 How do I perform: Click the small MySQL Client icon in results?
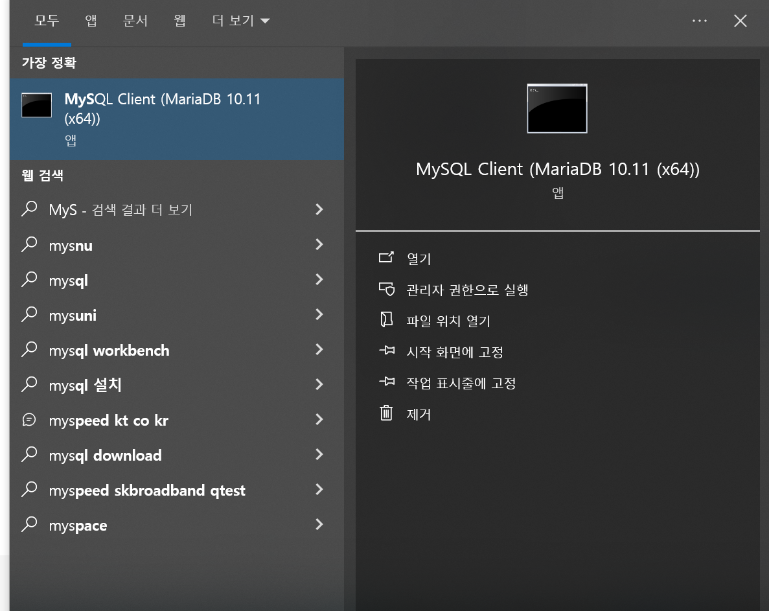tap(37, 105)
